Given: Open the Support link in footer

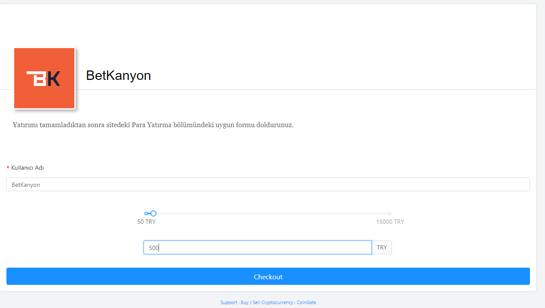Looking at the screenshot, I should click(229, 302).
